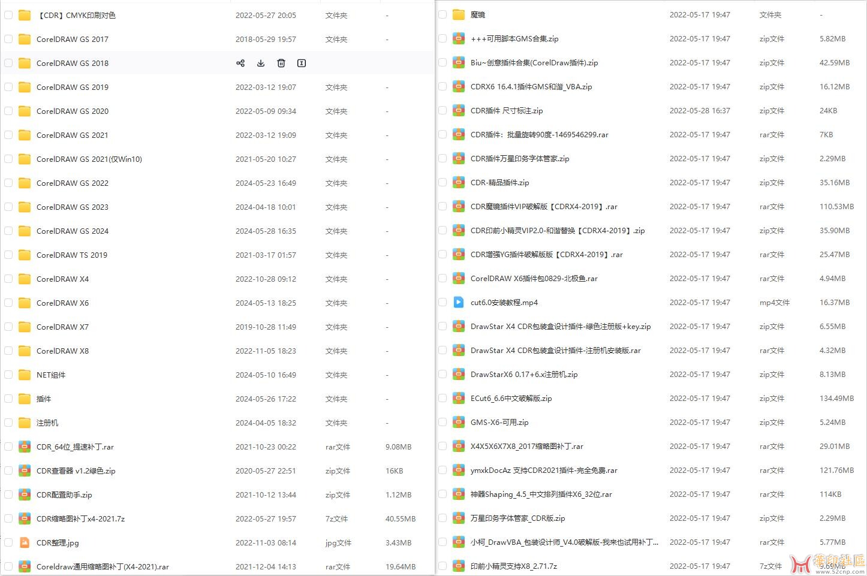Click folder icon beside CorelDRAW X8
Viewport: 867px width, 576px height.
(x=25, y=351)
